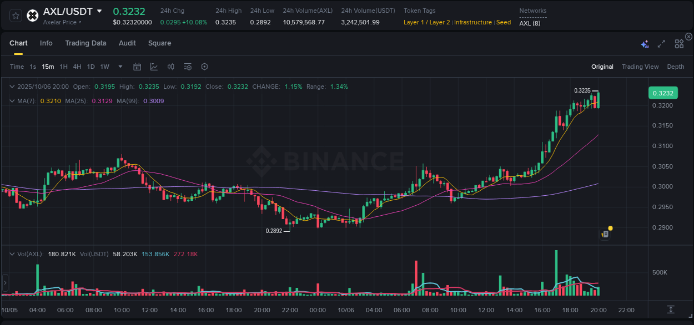Select the yellow color dot near the chart
This screenshot has width=694, height=325.
pyautogui.click(x=610, y=228)
